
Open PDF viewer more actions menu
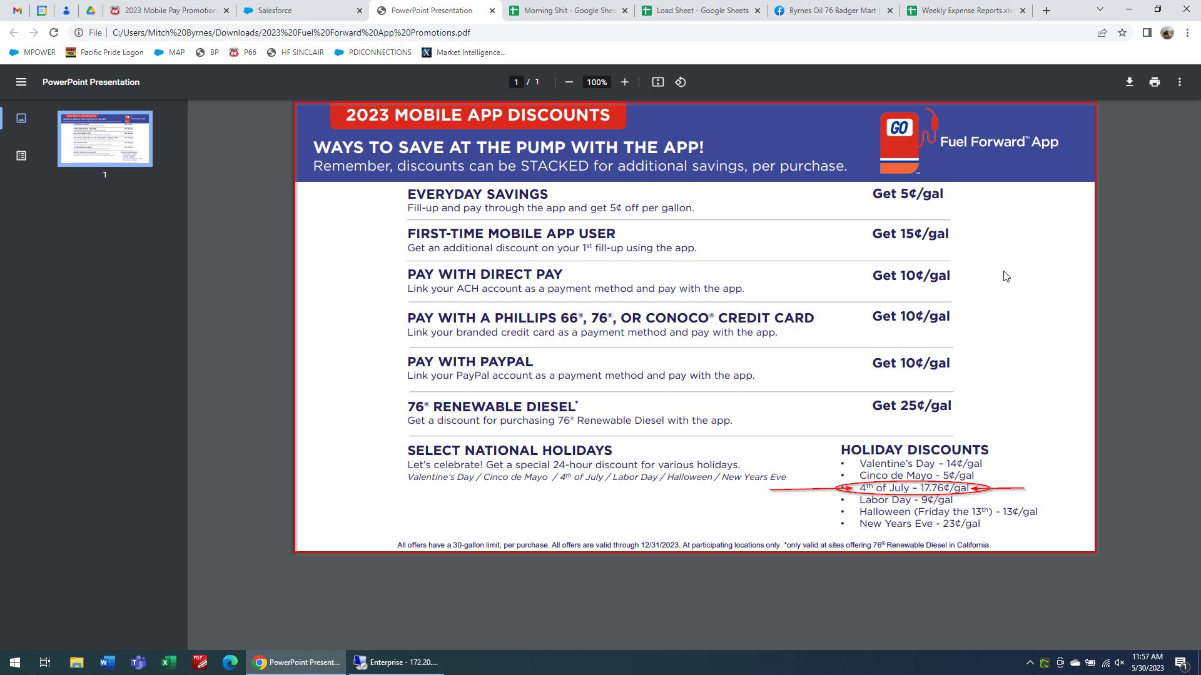pos(1179,82)
